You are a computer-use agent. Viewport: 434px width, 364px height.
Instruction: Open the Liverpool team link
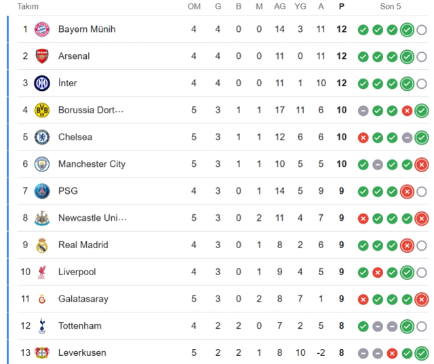(77, 272)
